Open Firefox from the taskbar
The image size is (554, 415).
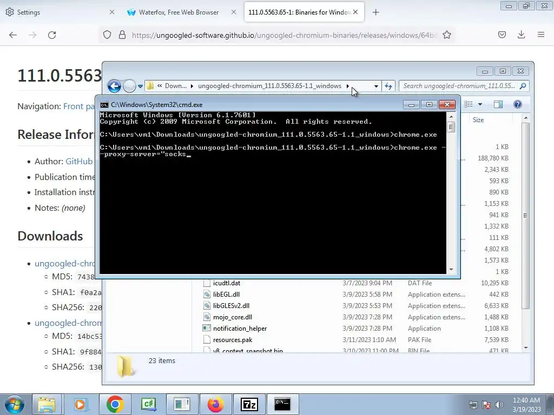point(215,404)
